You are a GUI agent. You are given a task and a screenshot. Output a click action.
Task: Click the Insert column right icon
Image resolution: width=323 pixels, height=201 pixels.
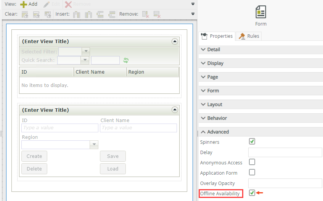(x=88, y=14)
